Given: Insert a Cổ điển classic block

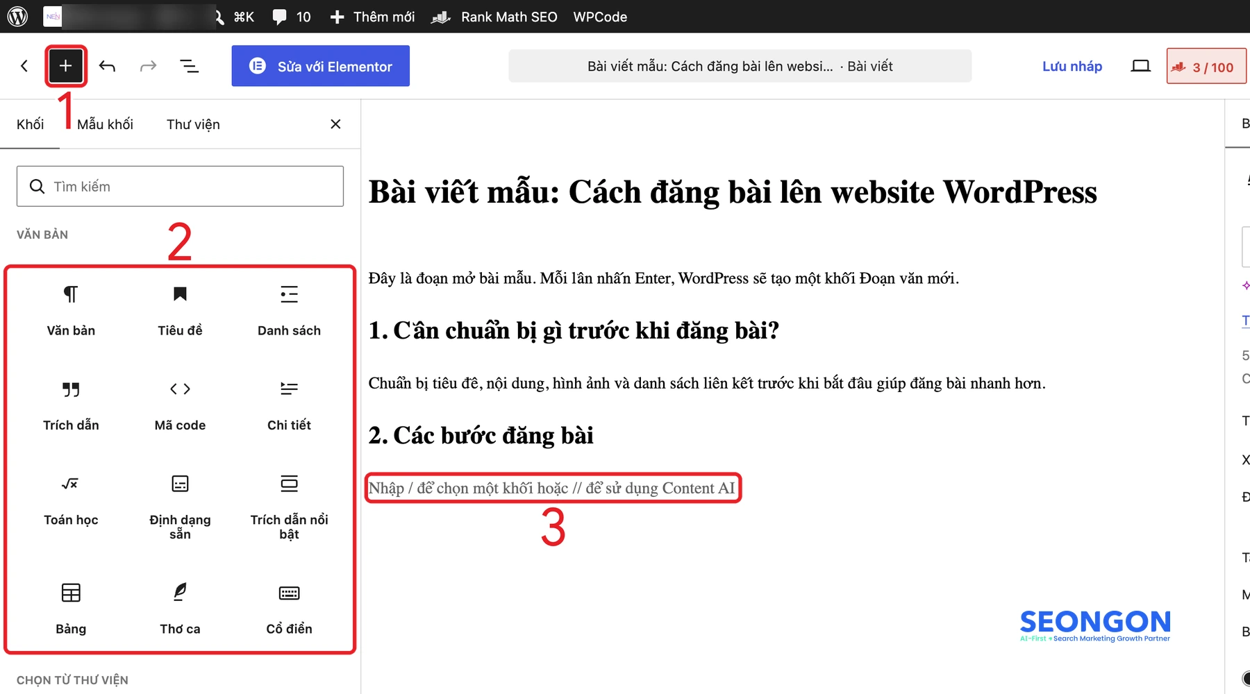Looking at the screenshot, I should click(289, 609).
